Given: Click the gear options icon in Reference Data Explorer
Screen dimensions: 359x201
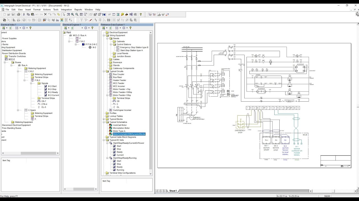Looking at the screenshot, I should tap(124, 28).
